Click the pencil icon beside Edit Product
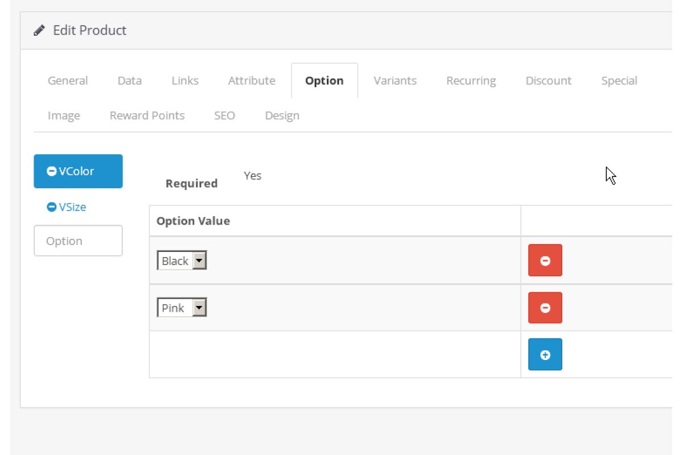 point(39,31)
